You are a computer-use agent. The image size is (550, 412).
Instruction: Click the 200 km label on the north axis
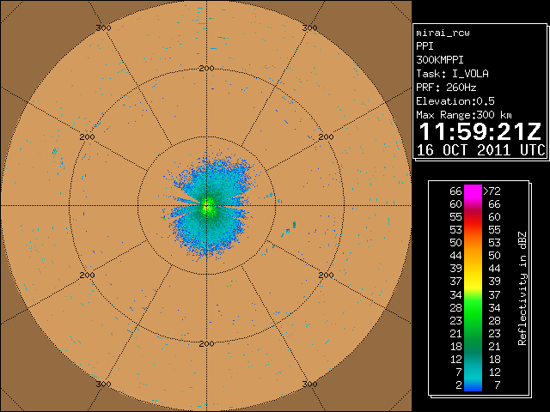[206, 69]
